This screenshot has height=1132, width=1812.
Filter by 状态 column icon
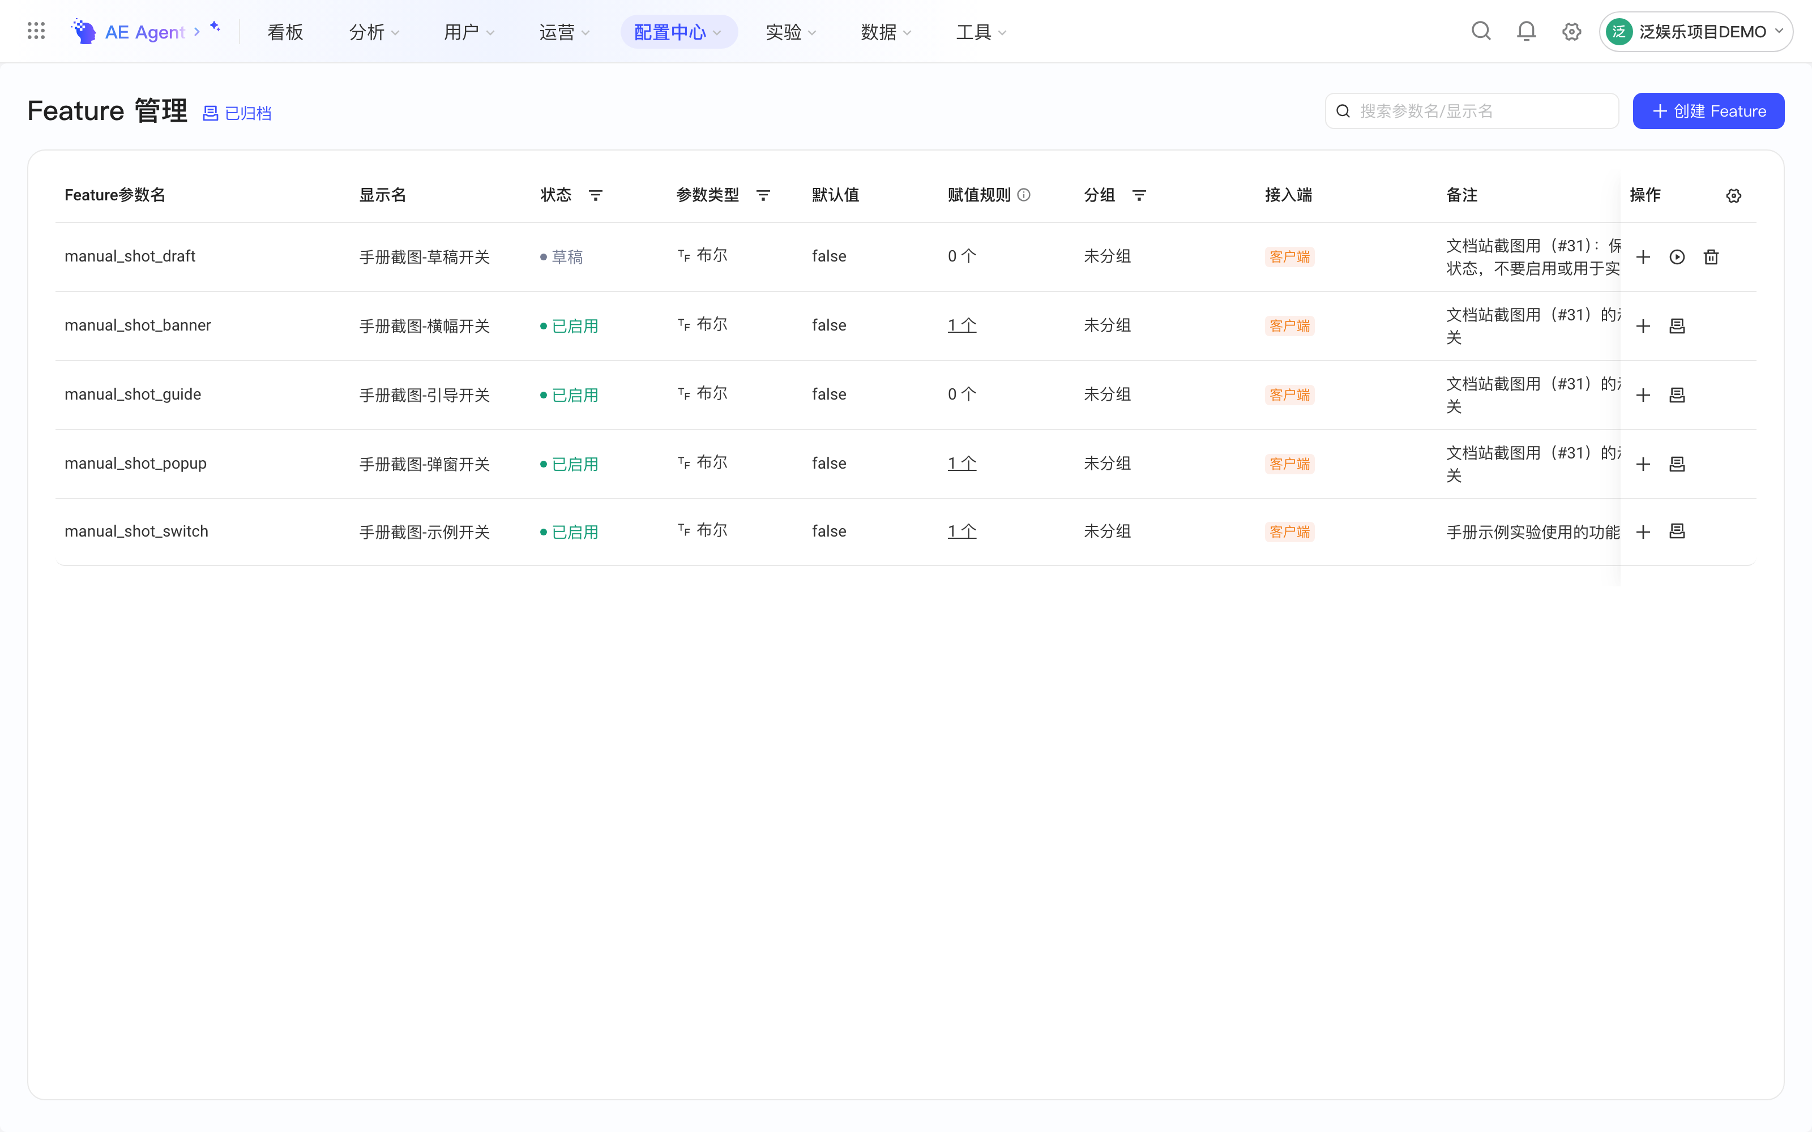pyautogui.click(x=595, y=195)
